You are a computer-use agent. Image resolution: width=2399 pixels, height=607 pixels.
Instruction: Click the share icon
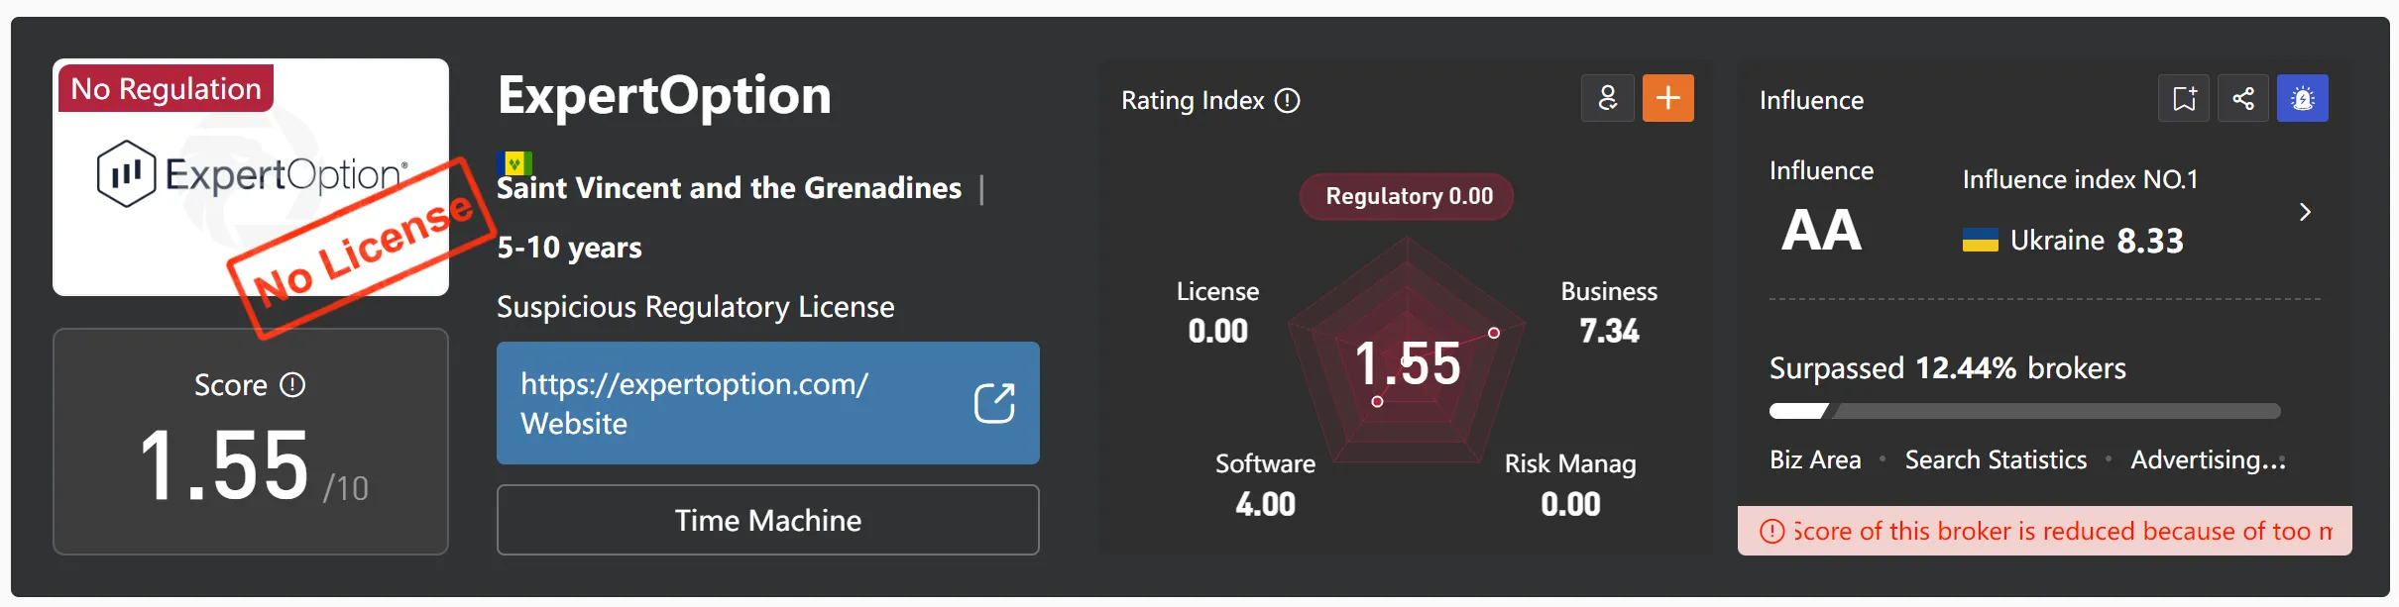coord(2243,98)
